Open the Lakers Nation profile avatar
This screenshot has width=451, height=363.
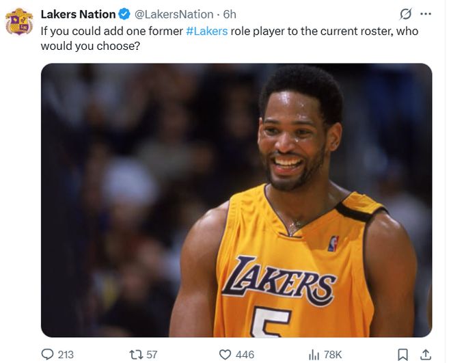click(18, 21)
